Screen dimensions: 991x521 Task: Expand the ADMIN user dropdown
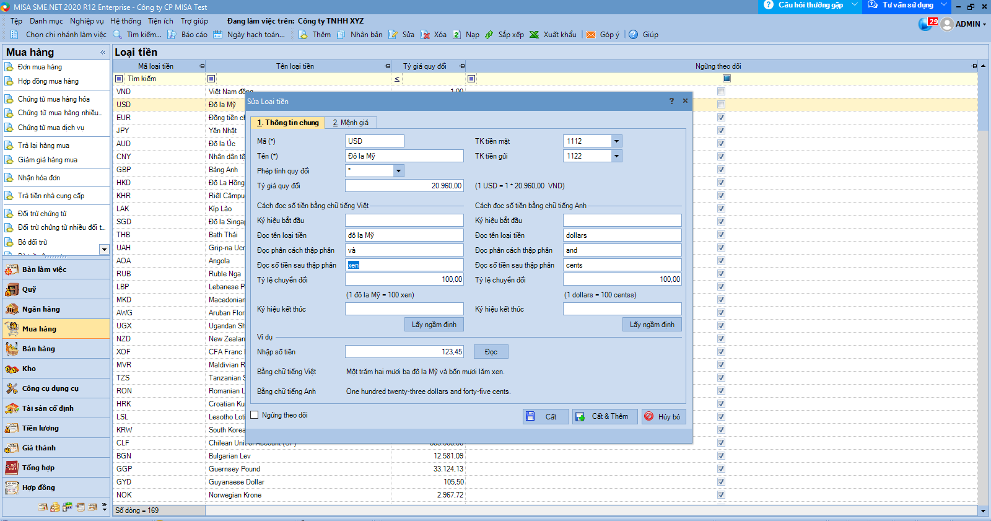click(x=984, y=24)
